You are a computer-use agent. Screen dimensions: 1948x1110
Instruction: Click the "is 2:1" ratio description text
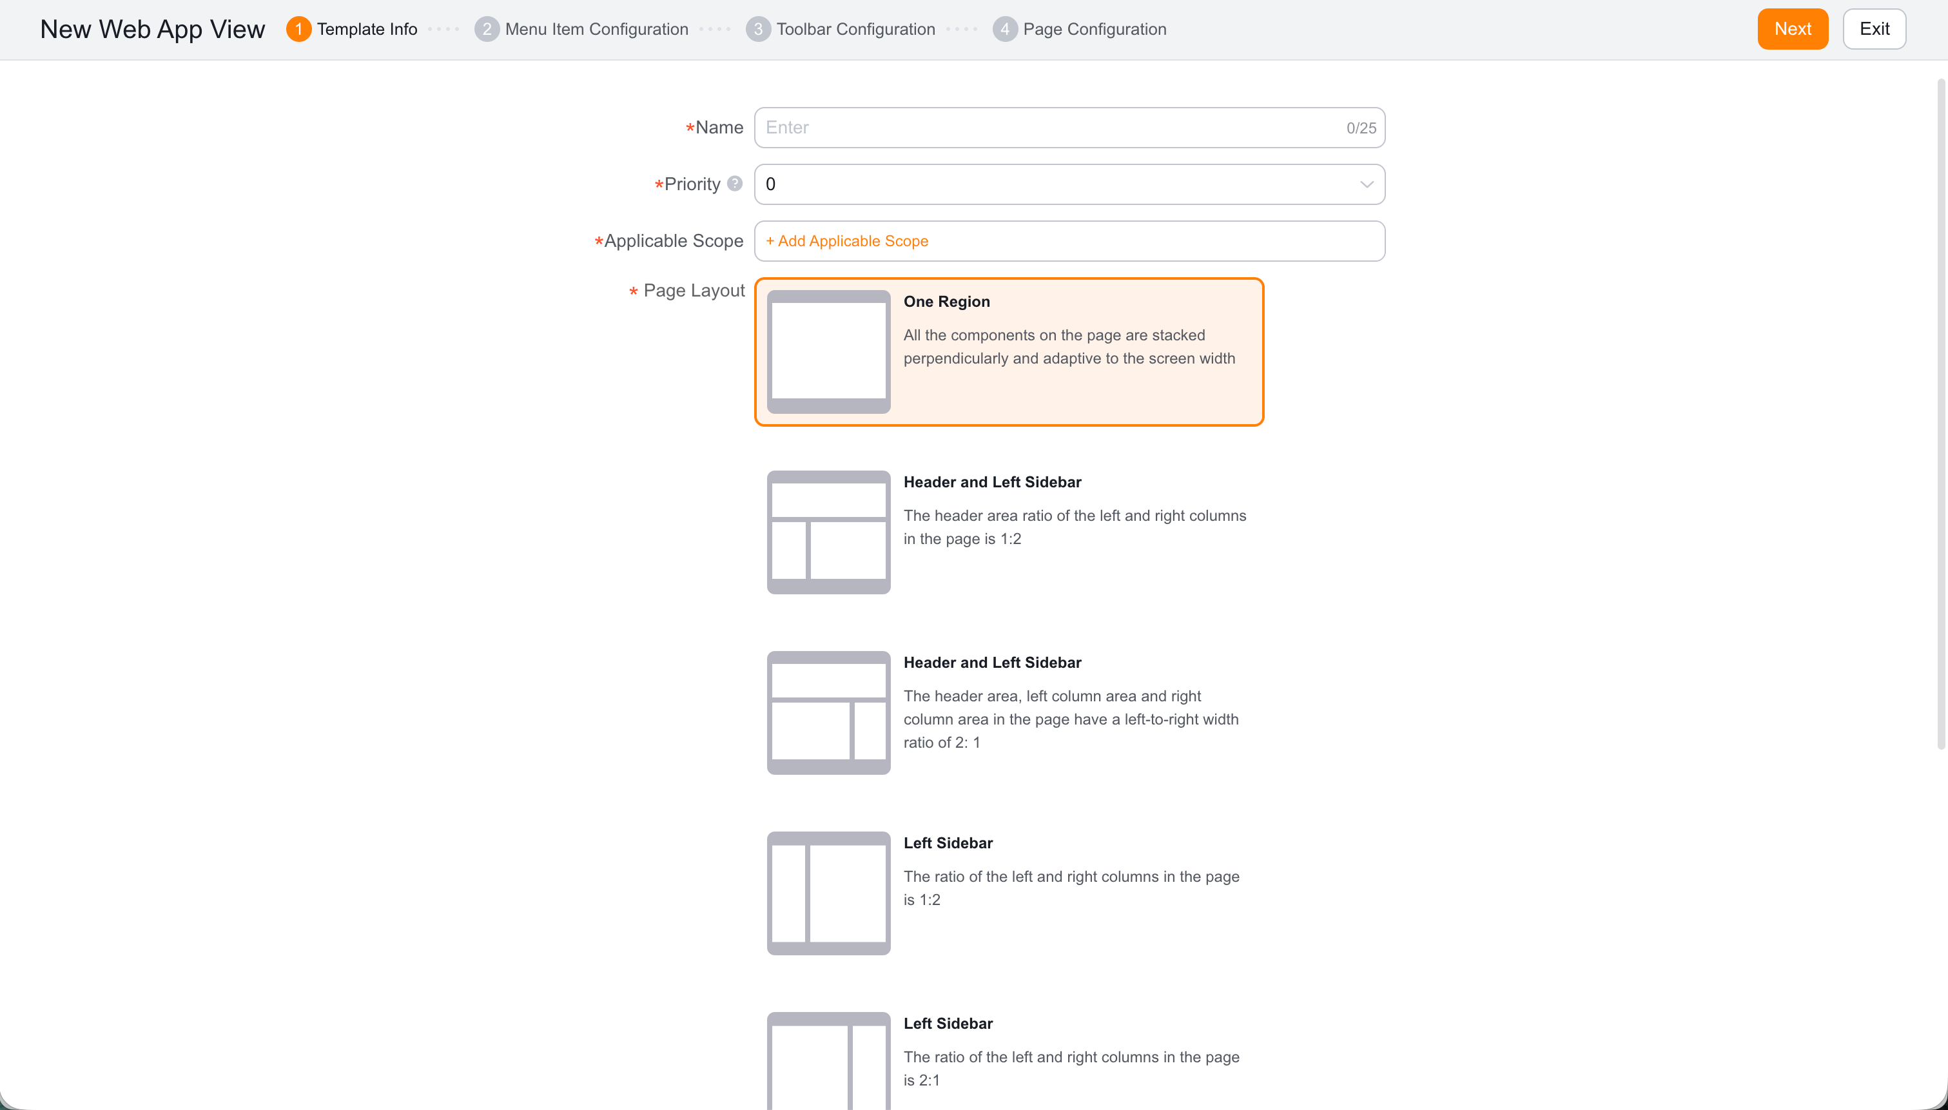click(x=921, y=1080)
